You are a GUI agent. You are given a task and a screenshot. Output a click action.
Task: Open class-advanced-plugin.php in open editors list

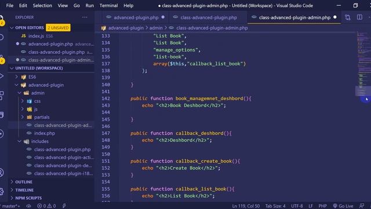point(52,52)
